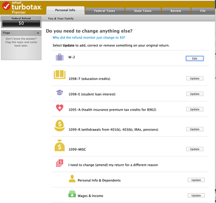This screenshot has width=216, height=203.
Task: Click "Do you need to change anything else?" heading
Action: click(x=89, y=31)
